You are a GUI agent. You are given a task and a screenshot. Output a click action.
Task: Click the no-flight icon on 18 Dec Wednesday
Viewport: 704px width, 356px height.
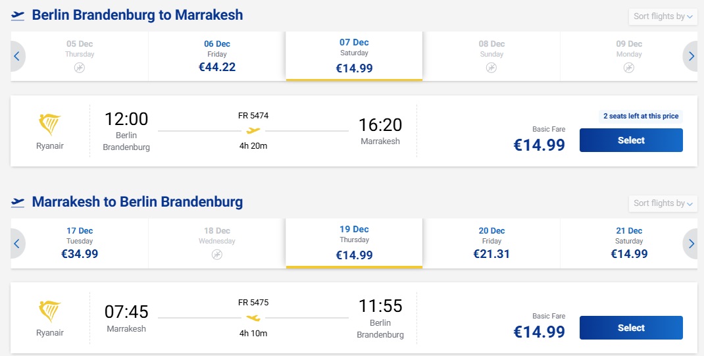tap(217, 255)
